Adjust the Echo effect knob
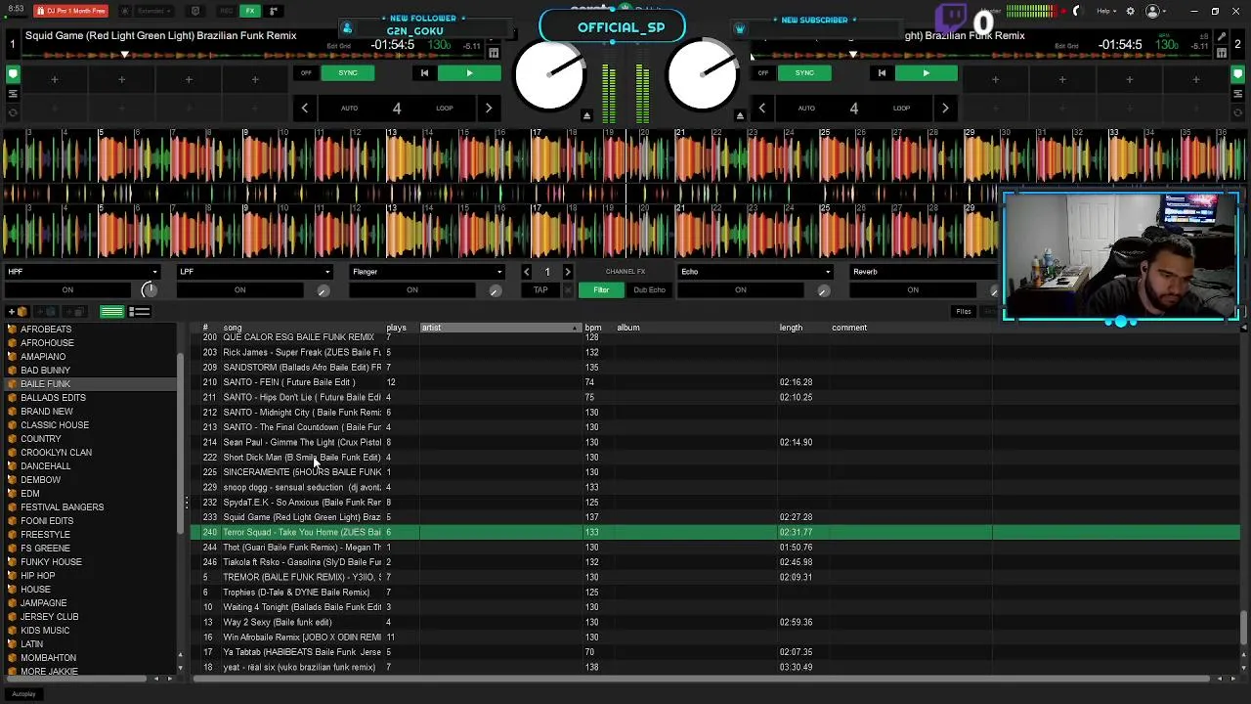1251x704 pixels. click(x=824, y=290)
